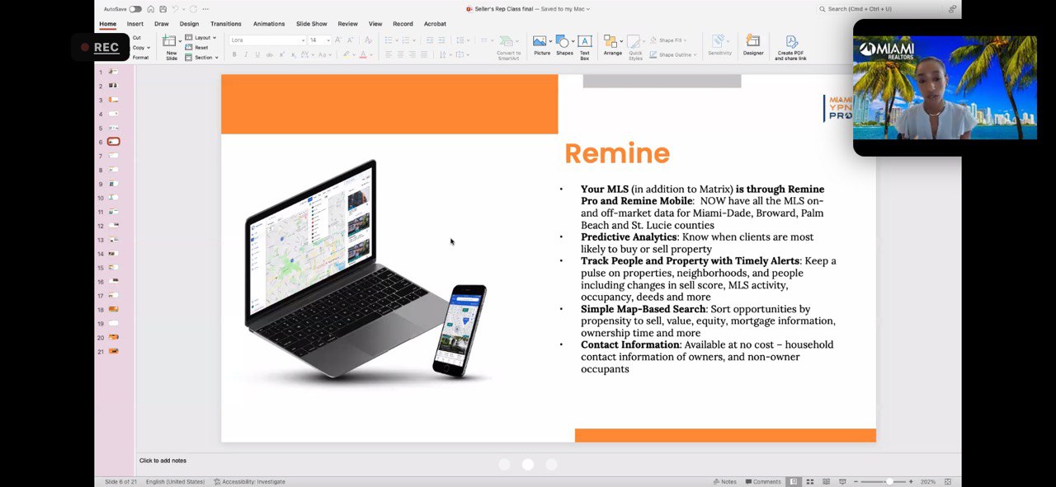Open the Slide Show tab
The image size is (1056, 487).
312,24
